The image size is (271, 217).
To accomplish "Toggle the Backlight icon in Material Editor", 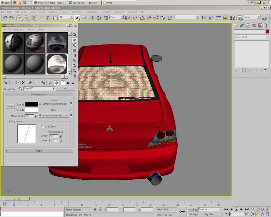I will pyautogui.click(x=74, y=40).
